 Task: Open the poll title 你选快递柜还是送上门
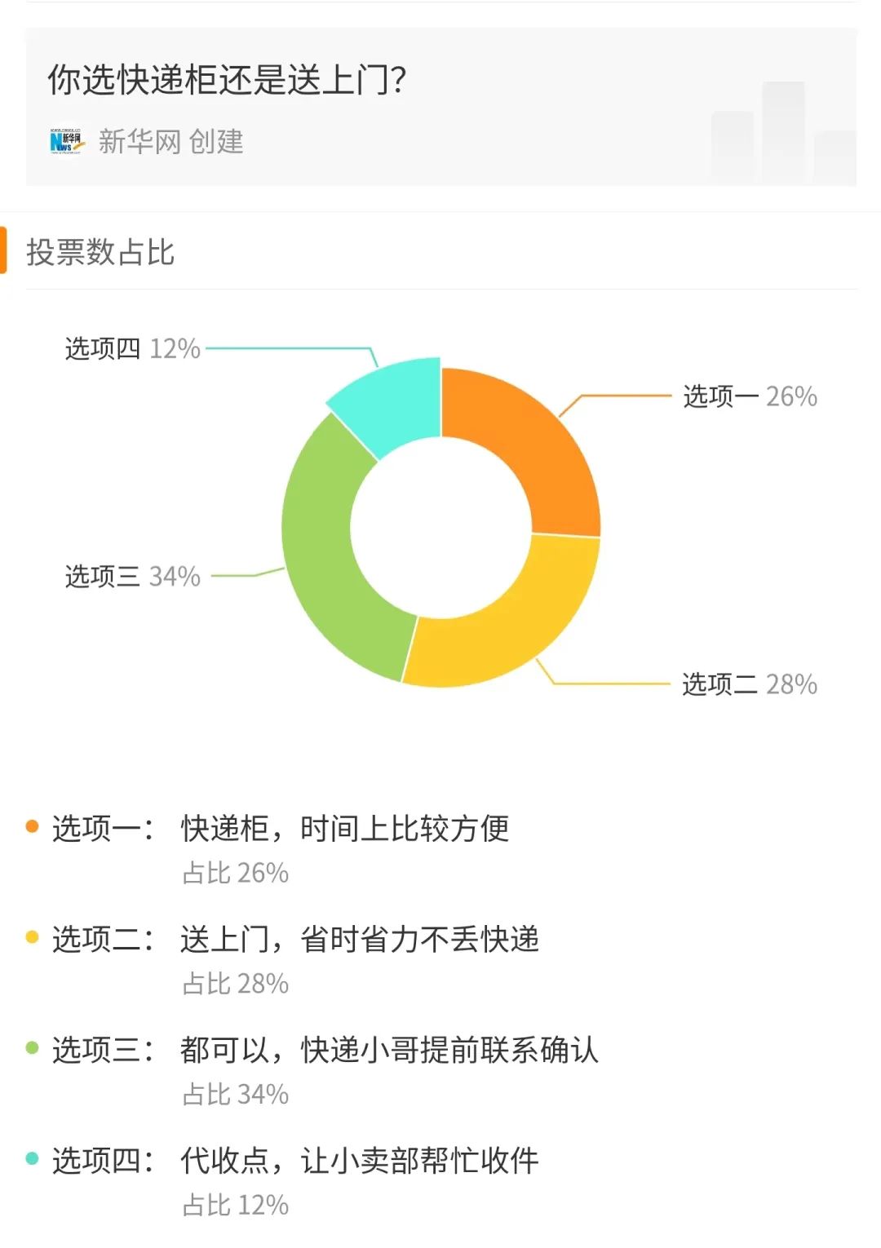[x=227, y=80]
